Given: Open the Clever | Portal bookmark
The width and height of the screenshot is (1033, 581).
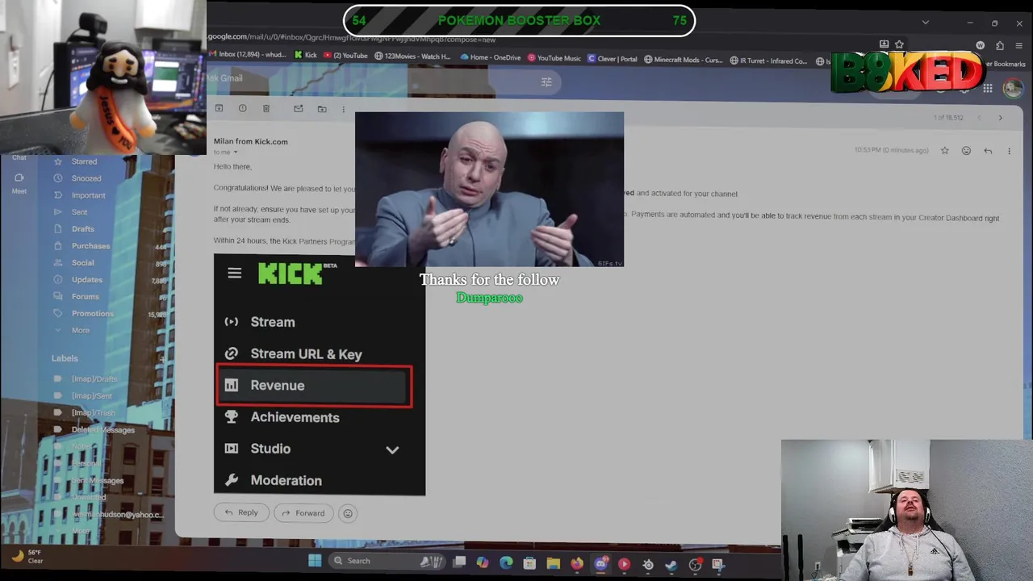Looking at the screenshot, I should 612,59.
